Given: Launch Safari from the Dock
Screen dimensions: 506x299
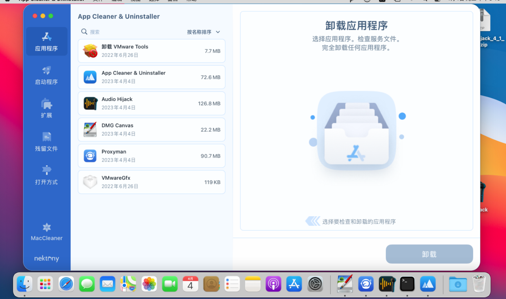Looking at the screenshot, I should point(66,284).
